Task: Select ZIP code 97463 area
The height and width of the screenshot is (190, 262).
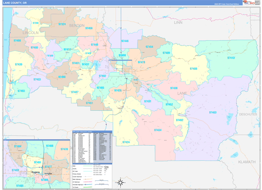Action: (213, 113)
